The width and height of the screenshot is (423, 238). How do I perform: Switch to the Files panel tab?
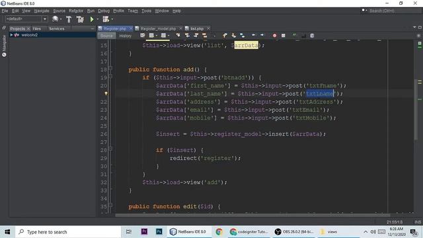pos(37,28)
